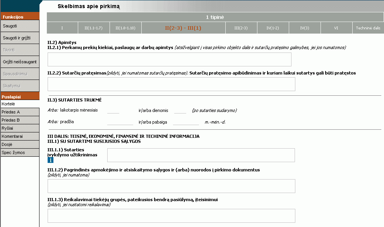384x227 pixels.
Task: Open the Techninė dalis tab
Action: [368, 28]
